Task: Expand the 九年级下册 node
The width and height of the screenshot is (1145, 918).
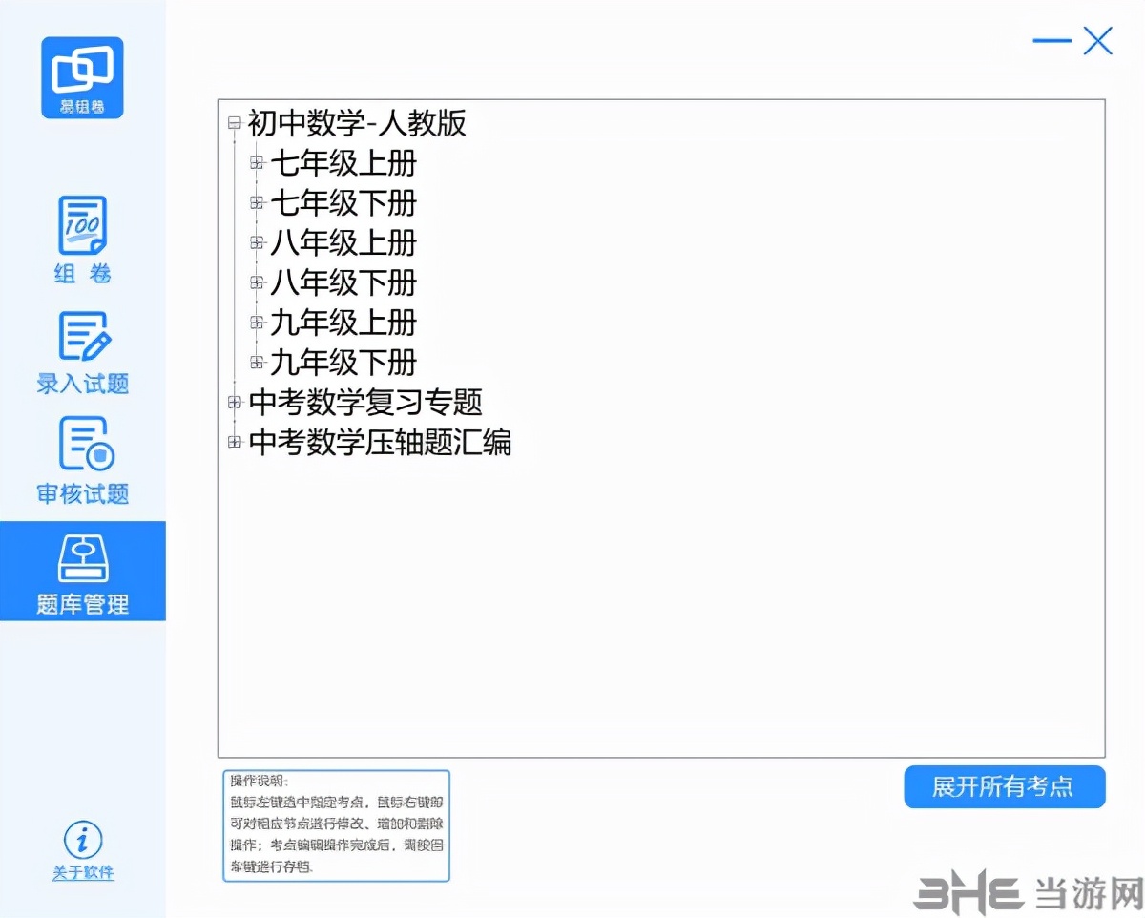Action: (x=256, y=362)
